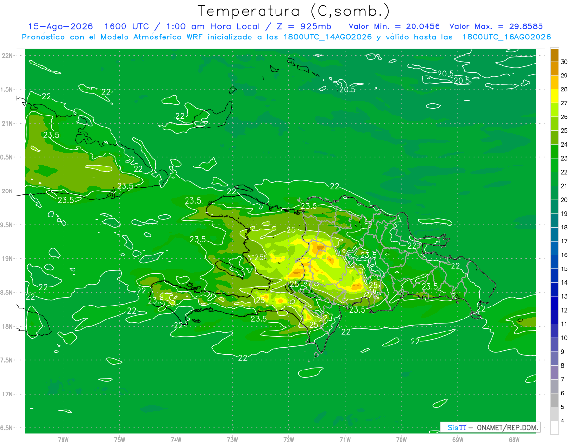577x446 pixels.
Task: Click the "75W" longitude axis label
Action: tap(119, 440)
